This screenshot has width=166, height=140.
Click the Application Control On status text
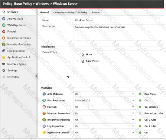[146, 133]
